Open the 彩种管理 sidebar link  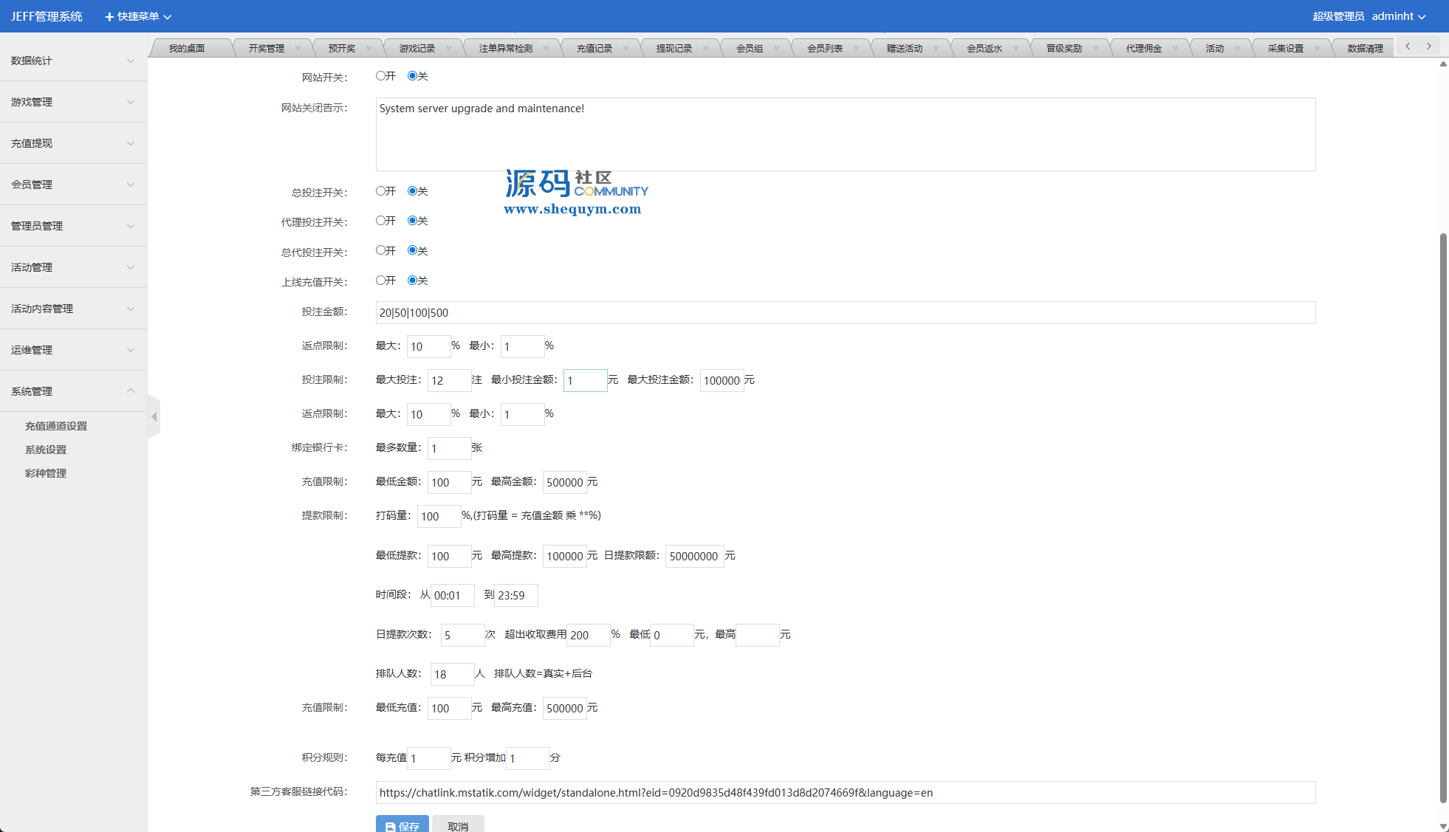[46, 473]
